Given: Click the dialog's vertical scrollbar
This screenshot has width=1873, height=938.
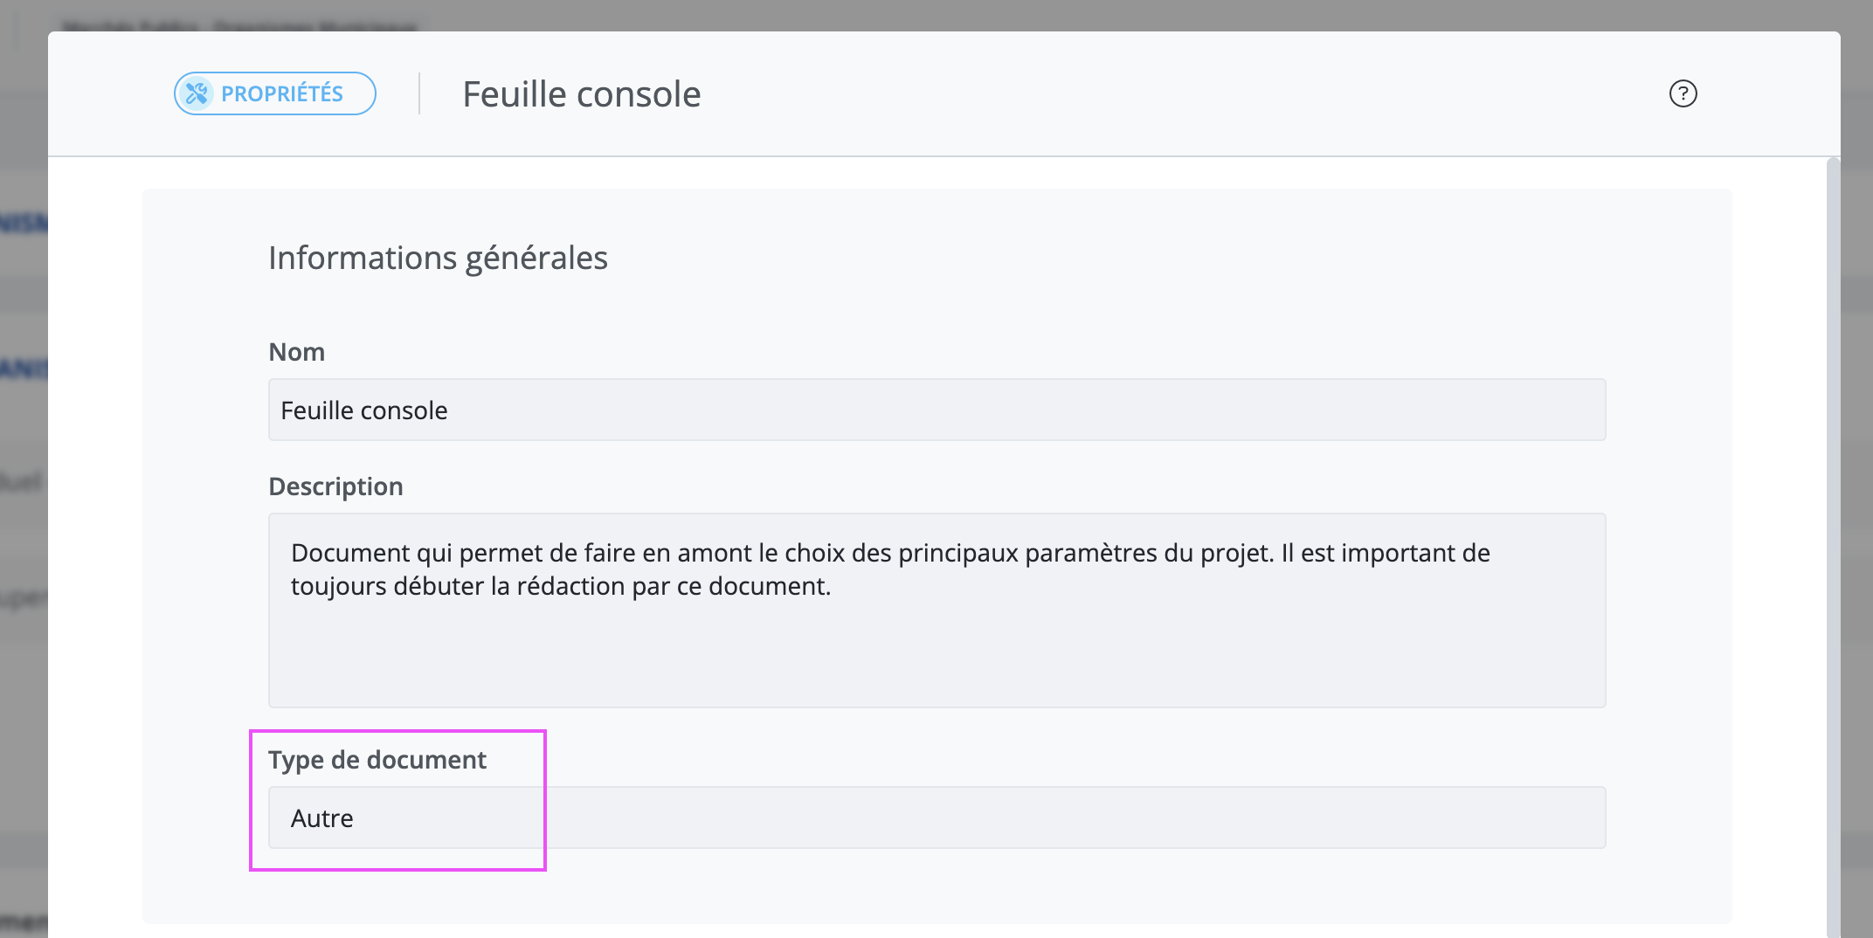Looking at the screenshot, I should click(1833, 547).
